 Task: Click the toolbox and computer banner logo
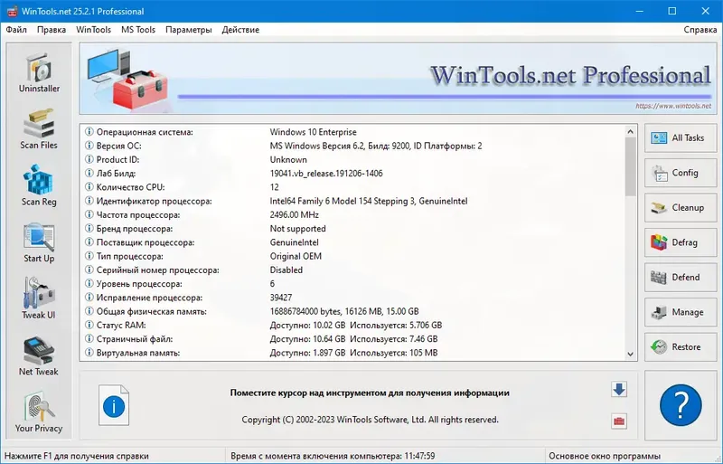point(127,79)
